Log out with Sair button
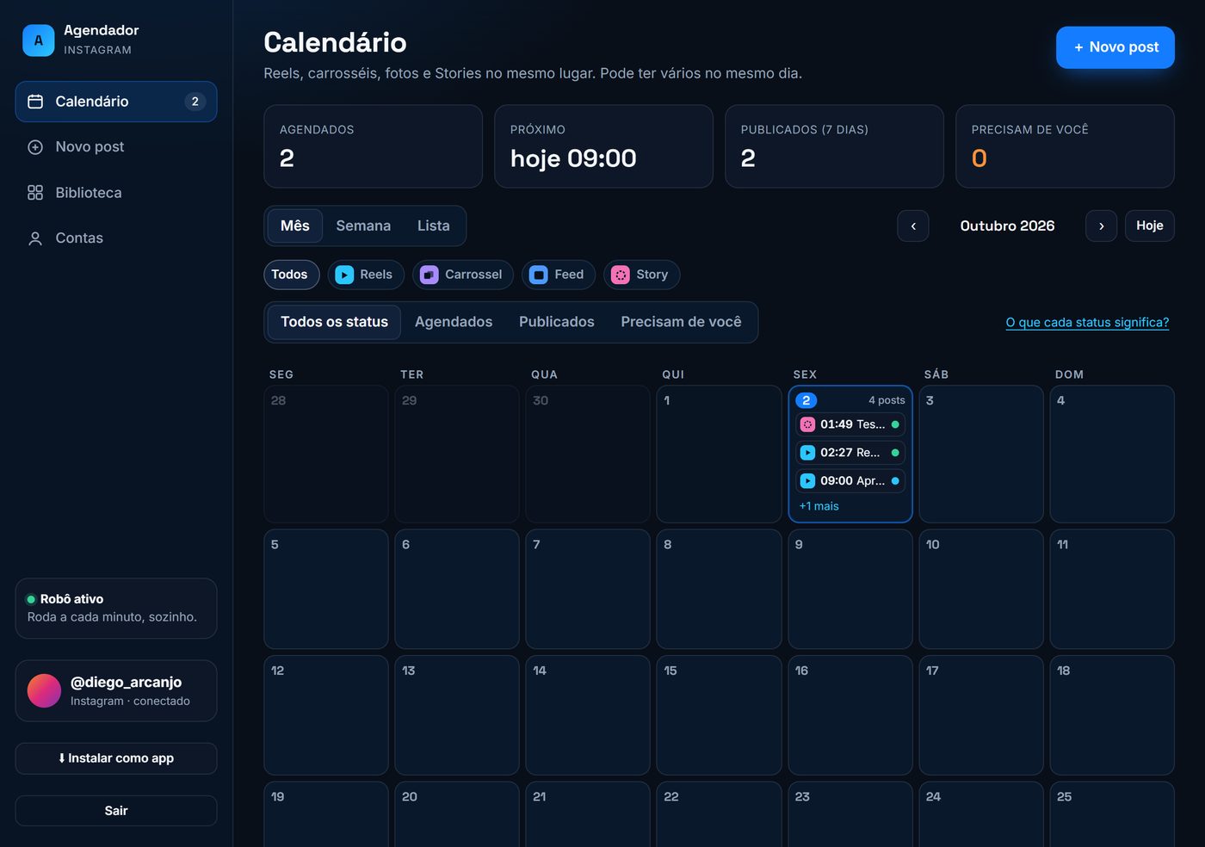This screenshot has width=1205, height=847. (x=116, y=811)
